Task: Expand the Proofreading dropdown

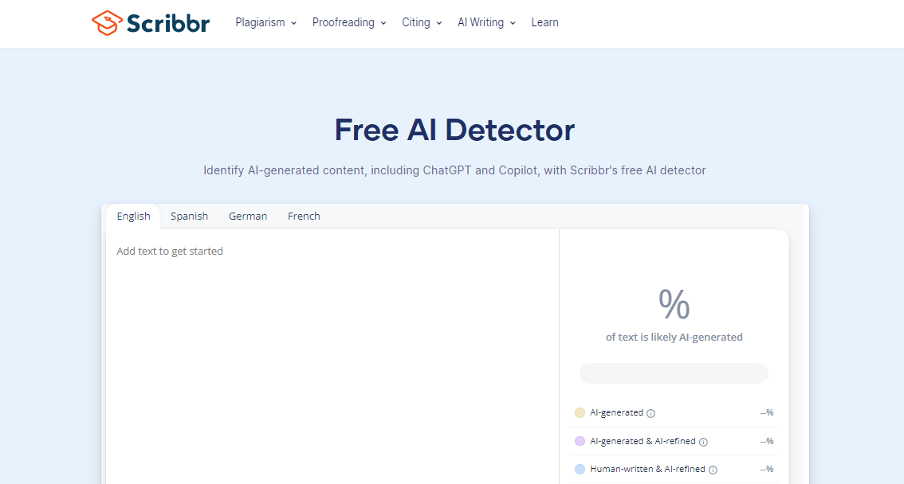Action: point(348,22)
